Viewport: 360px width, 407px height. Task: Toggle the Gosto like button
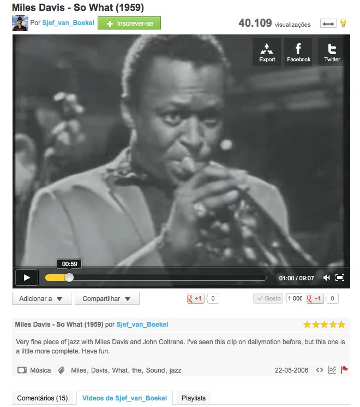point(268,298)
